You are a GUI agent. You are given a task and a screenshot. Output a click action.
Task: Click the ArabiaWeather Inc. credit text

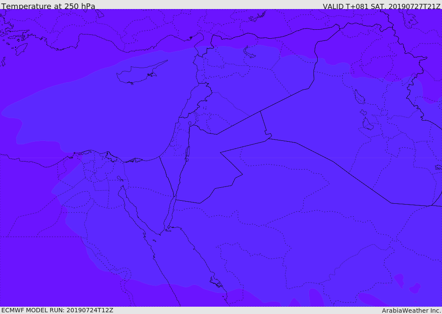(411, 310)
